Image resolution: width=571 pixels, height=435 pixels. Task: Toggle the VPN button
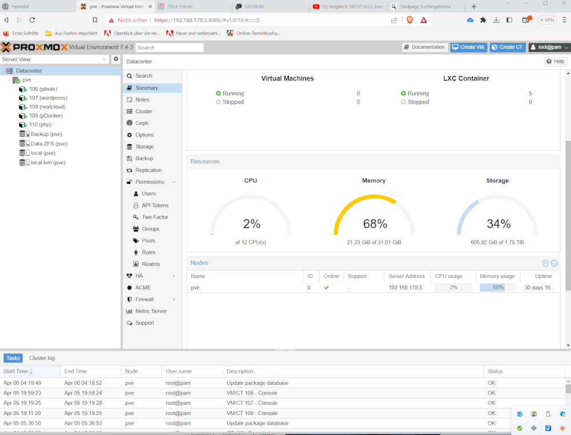[x=548, y=20]
